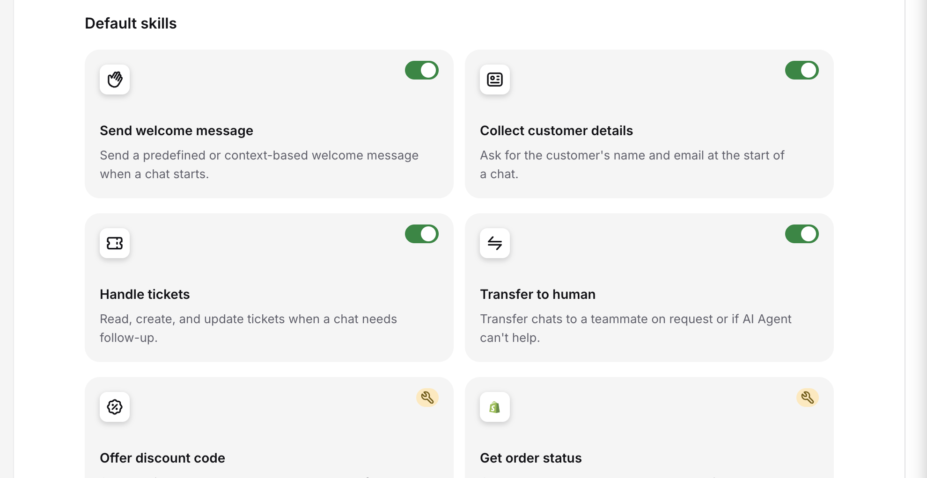Click the waving hand welcome icon
This screenshot has width=927, height=478.
(115, 80)
